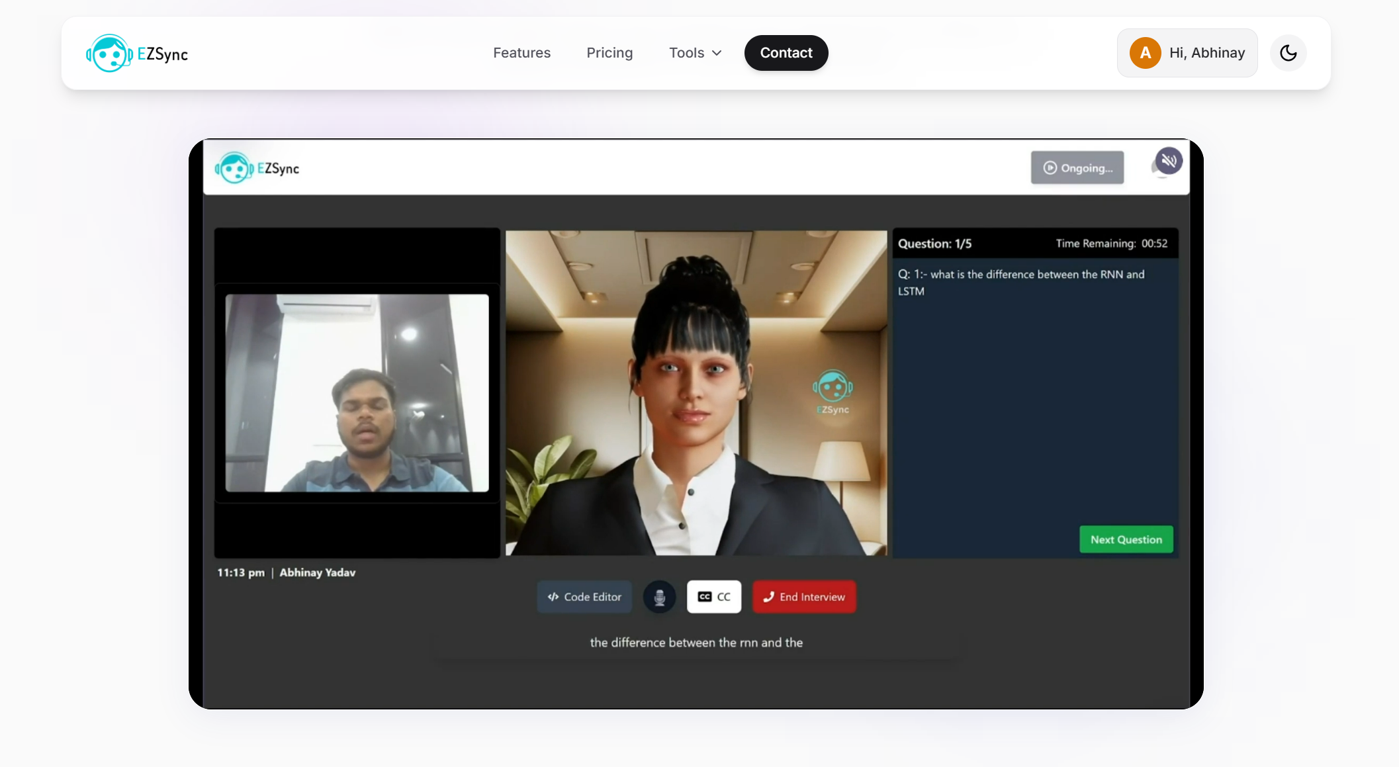Click the phone icon on End Interview button
This screenshot has height=767, width=1399.
pyautogui.click(x=768, y=596)
